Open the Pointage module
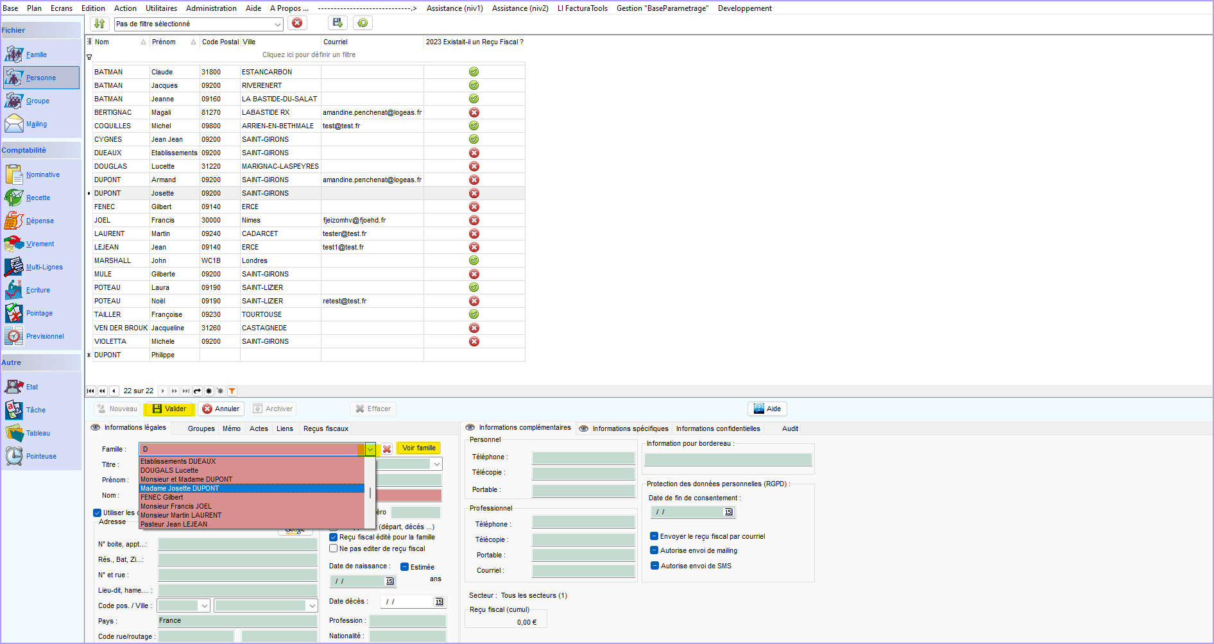Viewport: 1214px width, 644px height. click(38, 313)
